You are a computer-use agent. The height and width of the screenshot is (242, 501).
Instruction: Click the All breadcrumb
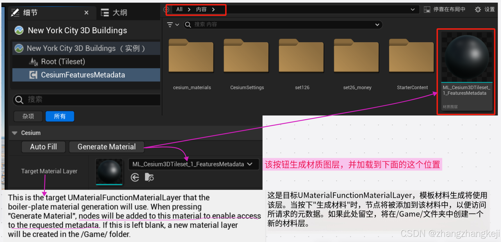[x=179, y=9]
